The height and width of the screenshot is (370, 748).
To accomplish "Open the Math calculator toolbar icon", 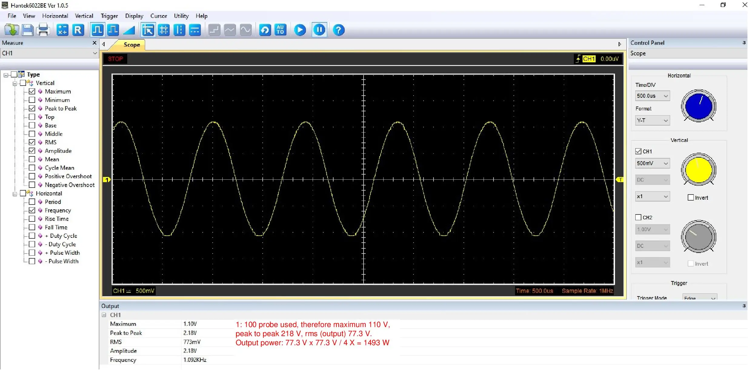I will (x=62, y=30).
